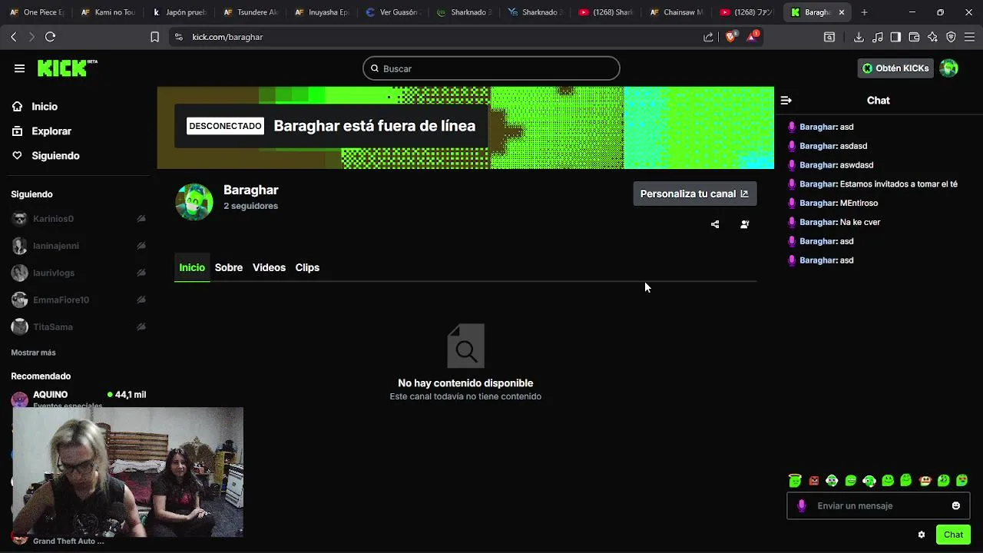The image size is (983, 553).
Task: Click the tab search icon in toolbar
Action: pyautogui.click(x=829, y=37)
